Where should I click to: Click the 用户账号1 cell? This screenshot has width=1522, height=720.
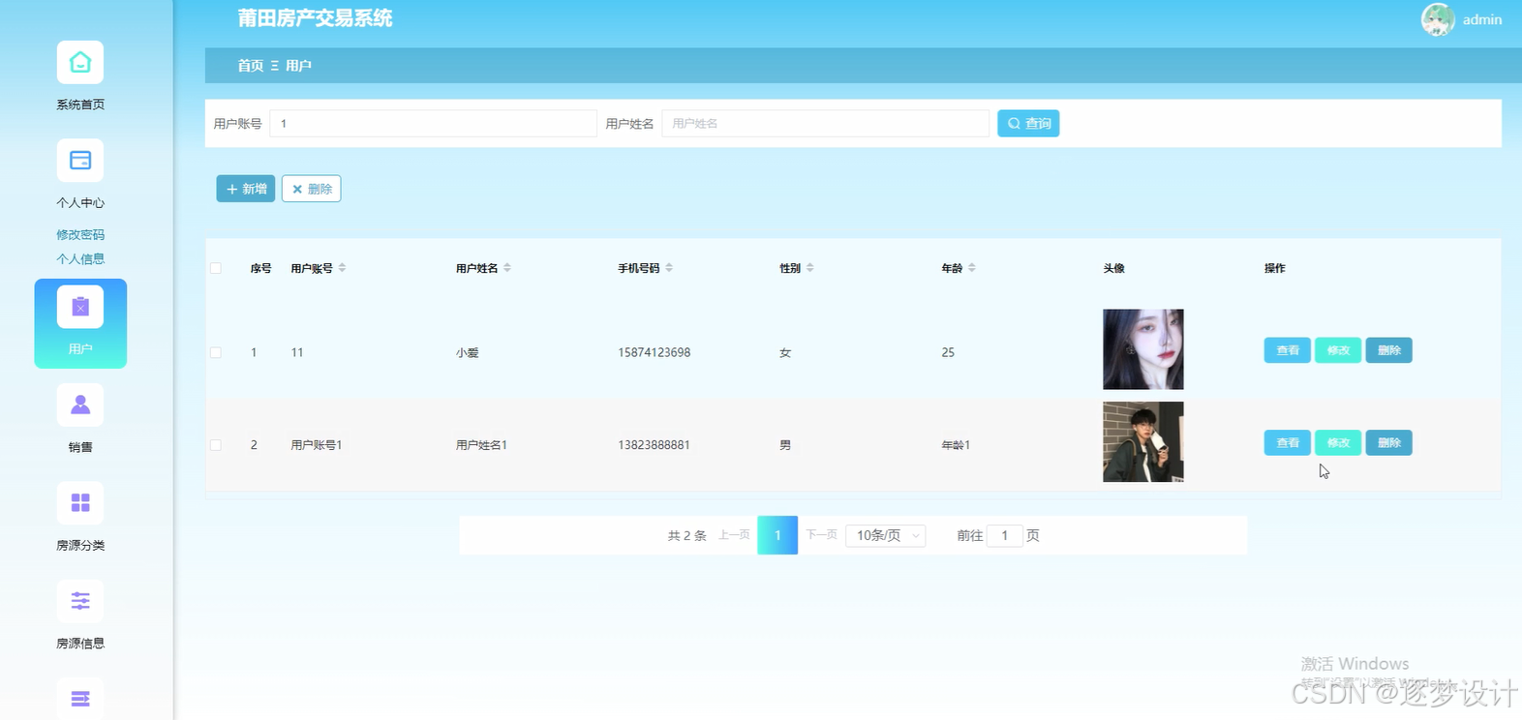coord(317,445)
